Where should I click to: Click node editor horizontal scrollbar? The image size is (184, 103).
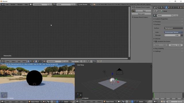pyautogui.click(x=64, y=58)
